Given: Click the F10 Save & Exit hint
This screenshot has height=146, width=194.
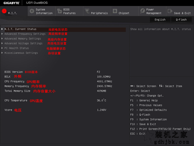Looking at the screenshot, I should click(x=143, y=124).
